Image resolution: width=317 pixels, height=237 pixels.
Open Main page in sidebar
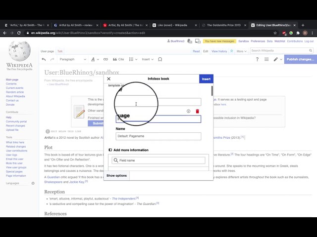tap(12, 79)
